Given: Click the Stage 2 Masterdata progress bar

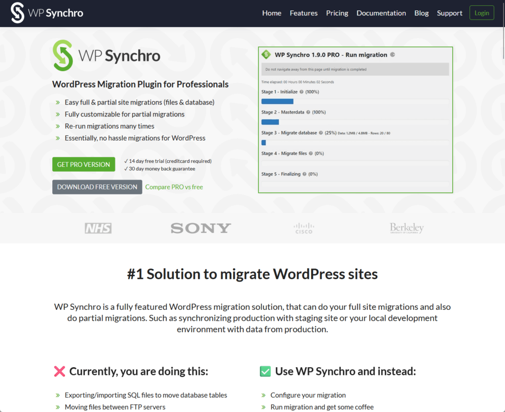Looking at the screenshot, I should [355, 122].
